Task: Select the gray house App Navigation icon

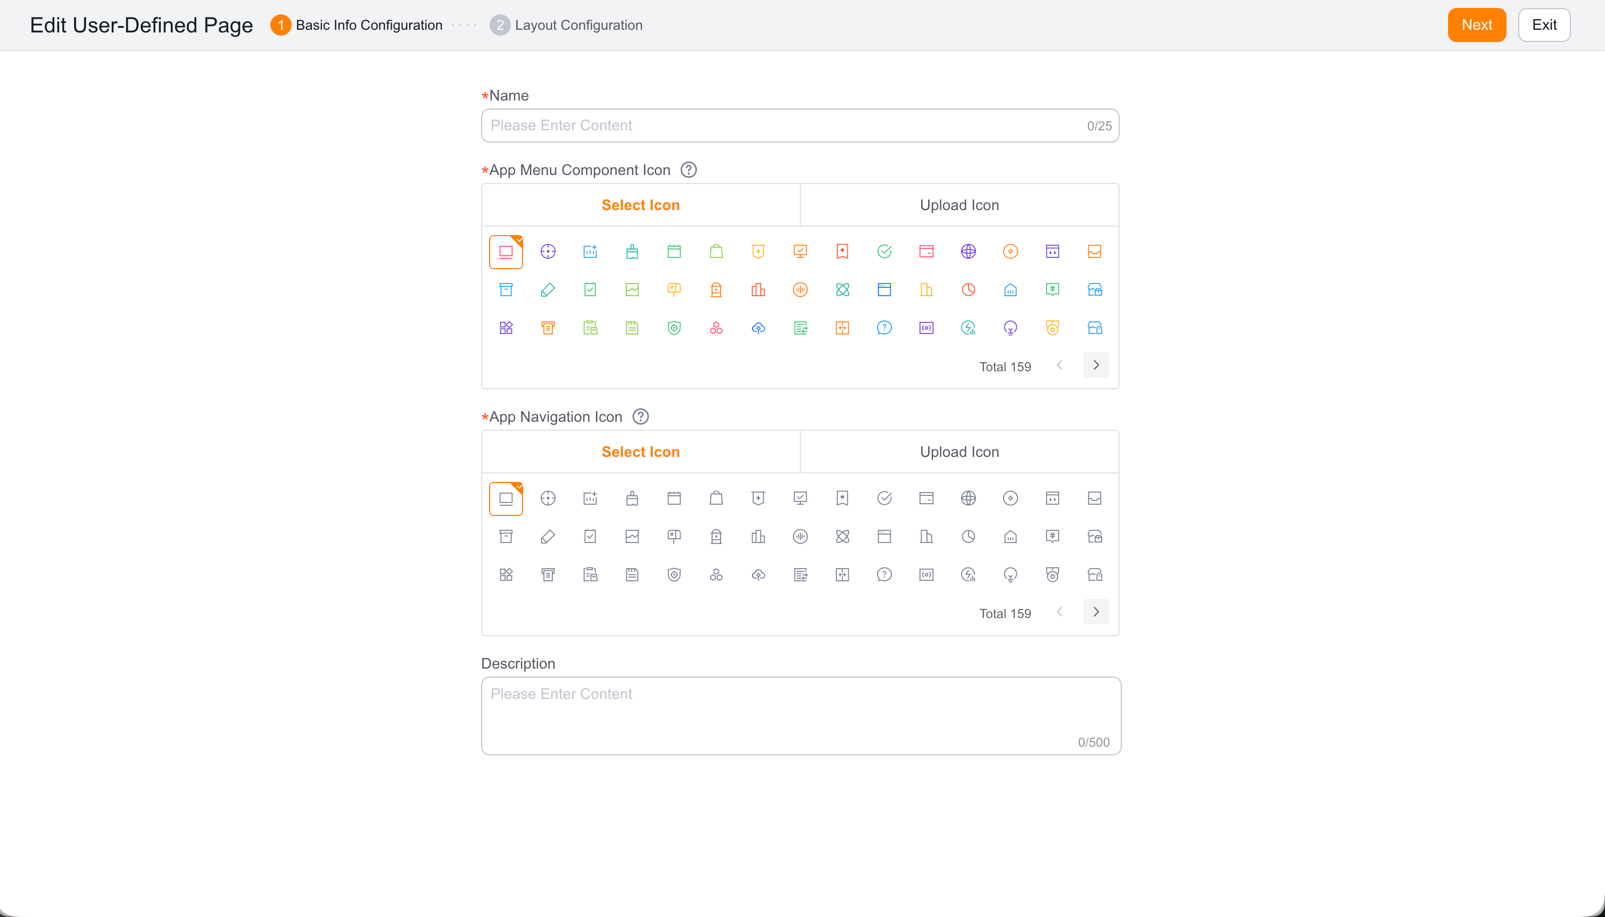Action: 1011,537
